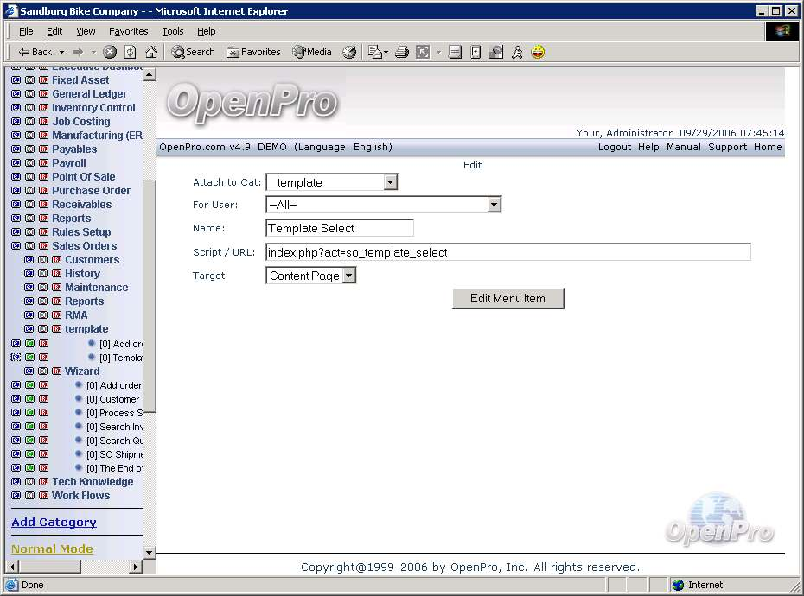
Task: Click the blue icon beside Wizard category
Action: [29, 371]
